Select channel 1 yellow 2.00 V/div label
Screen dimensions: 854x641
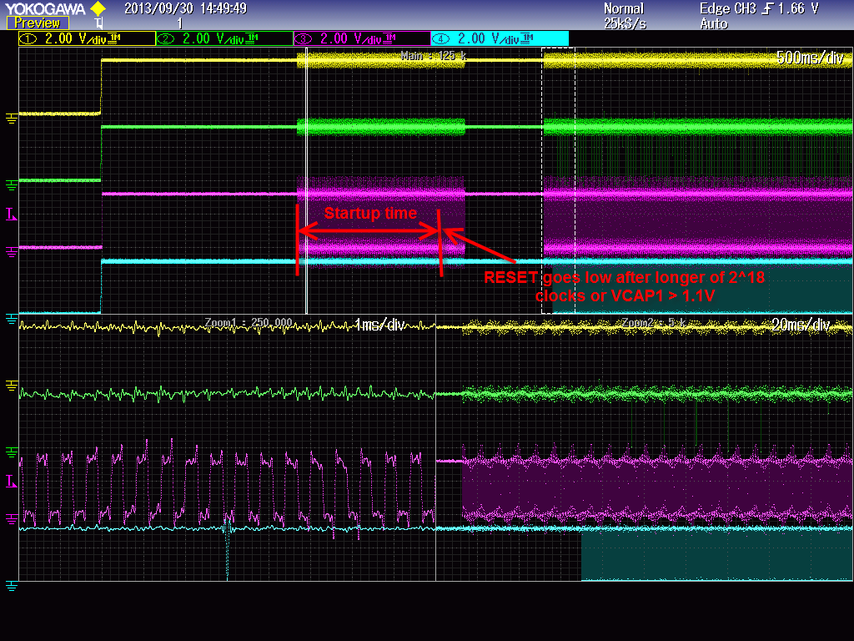pyautogui.click(x=87, y=38)
